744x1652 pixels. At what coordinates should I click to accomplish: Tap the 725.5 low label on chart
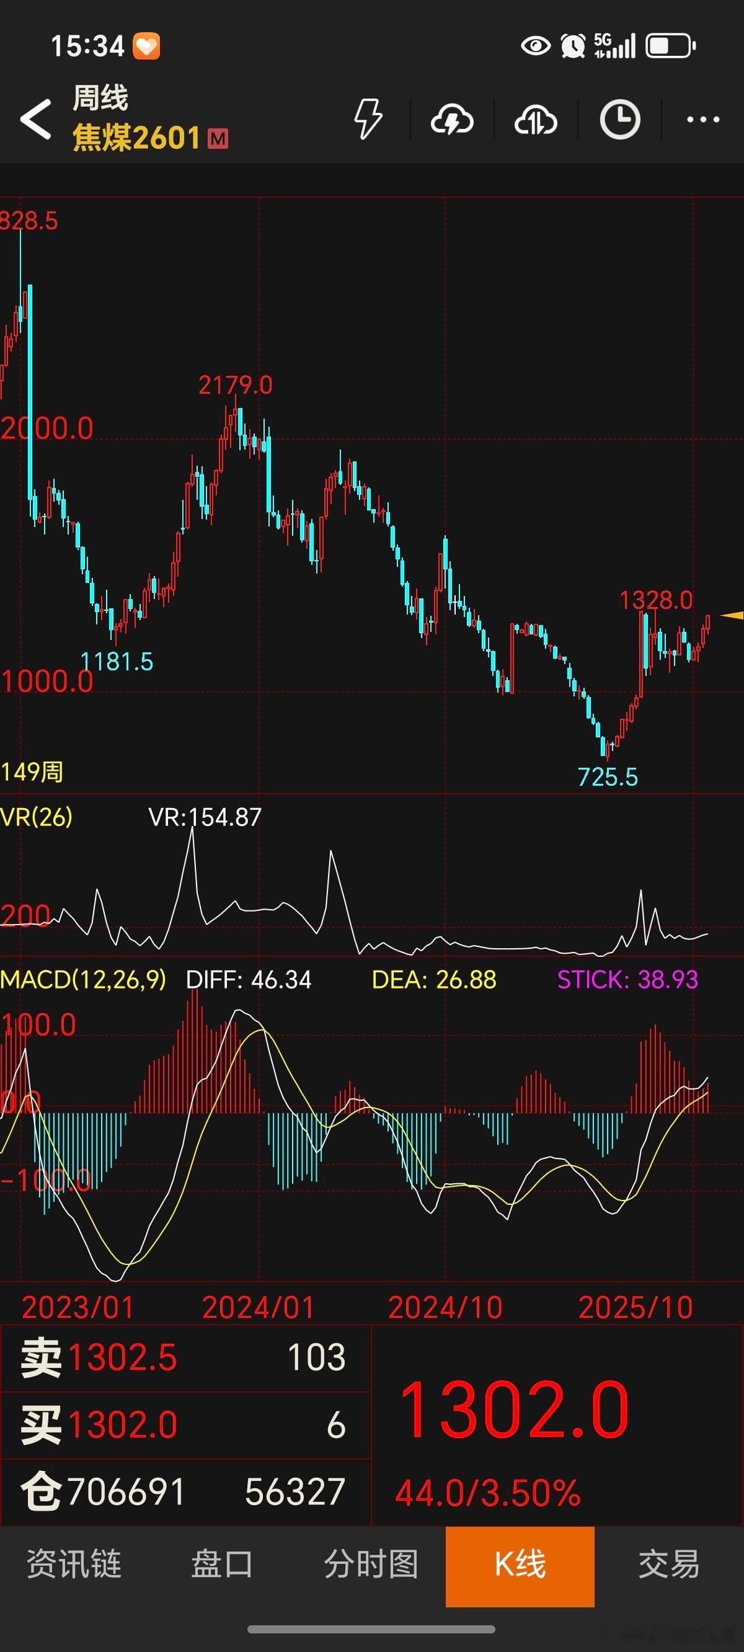tap(608, 776)
